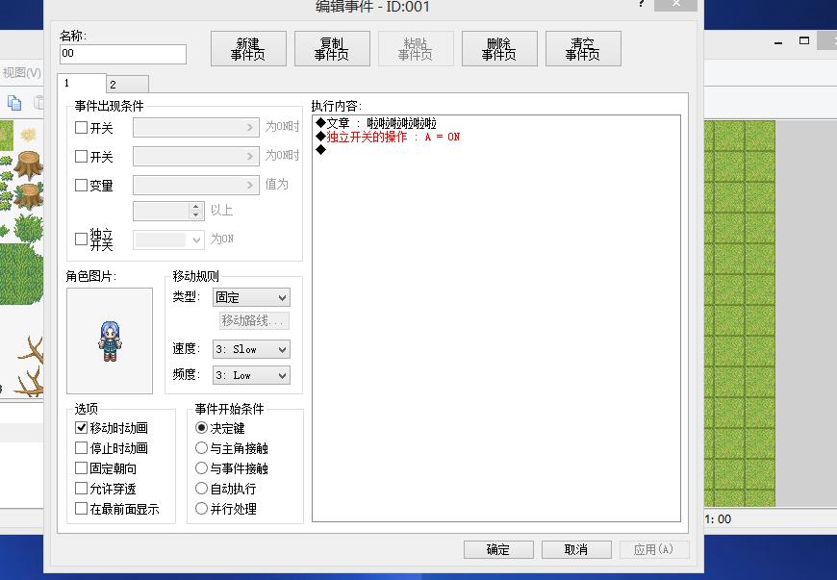Click the 清空事件页 button

[583, 48]
